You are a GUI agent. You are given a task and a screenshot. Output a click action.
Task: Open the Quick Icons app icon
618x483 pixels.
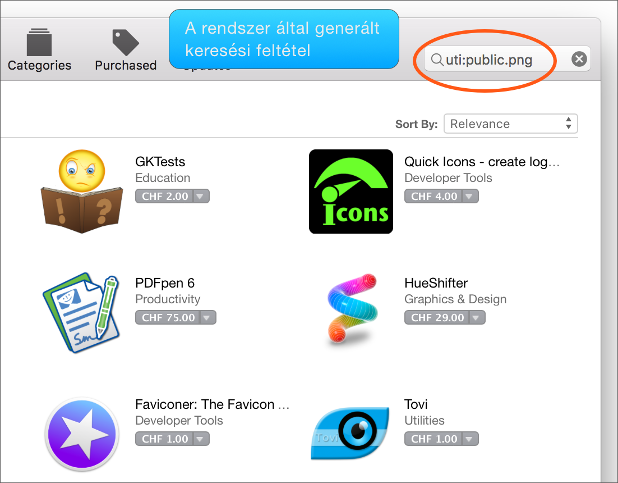pos(350,192)
